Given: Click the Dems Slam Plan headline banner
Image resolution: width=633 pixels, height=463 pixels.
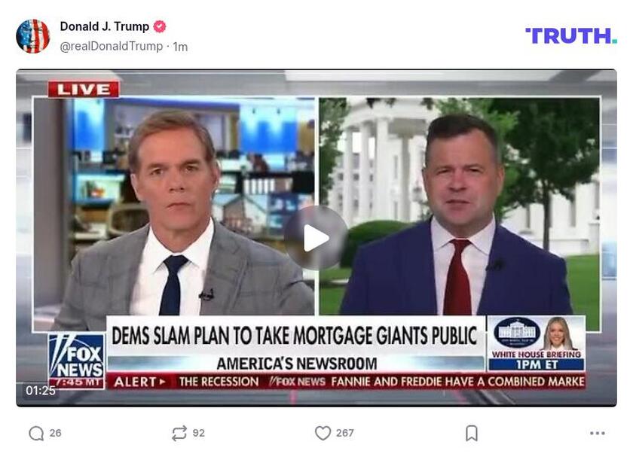Looking at the screenshot, I should (295, 336).
